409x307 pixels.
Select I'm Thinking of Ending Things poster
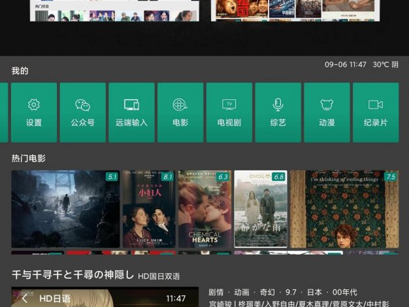click(x=344, y=209)
